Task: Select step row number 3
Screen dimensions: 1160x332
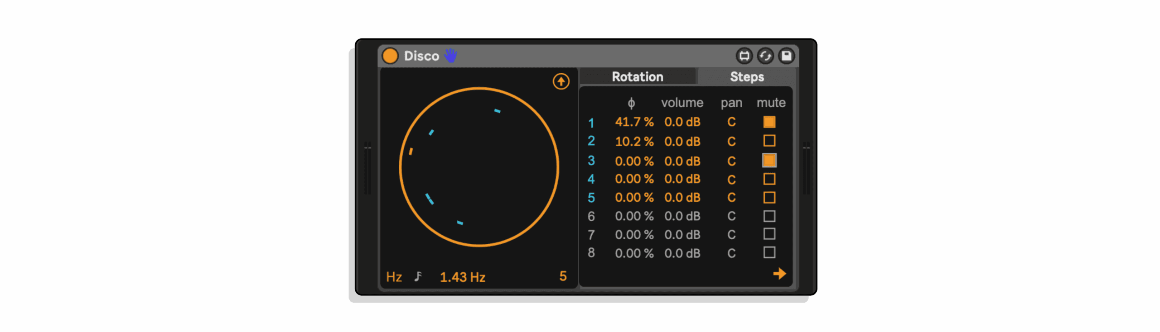Action: 590,160
